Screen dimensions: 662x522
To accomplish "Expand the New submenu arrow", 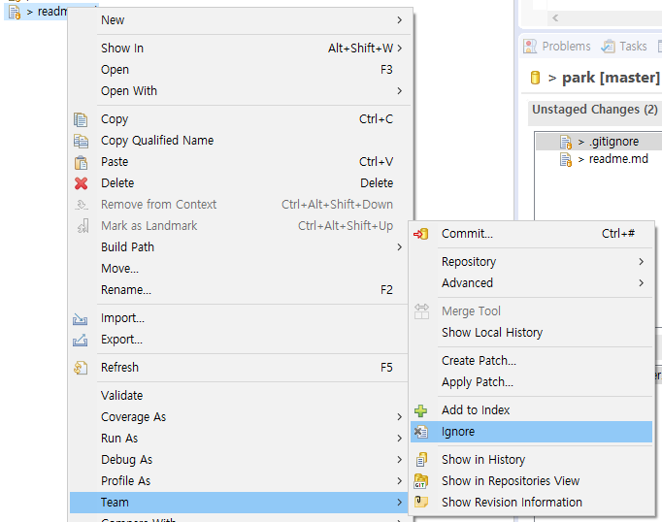I will click(x=399, y=20).
